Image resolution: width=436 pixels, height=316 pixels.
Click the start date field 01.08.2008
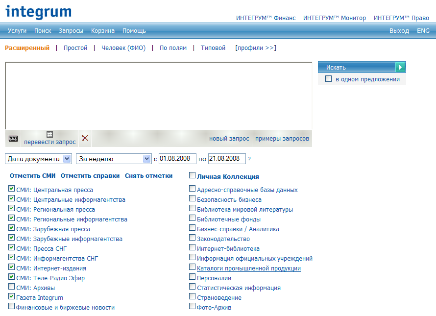(177, 159)
